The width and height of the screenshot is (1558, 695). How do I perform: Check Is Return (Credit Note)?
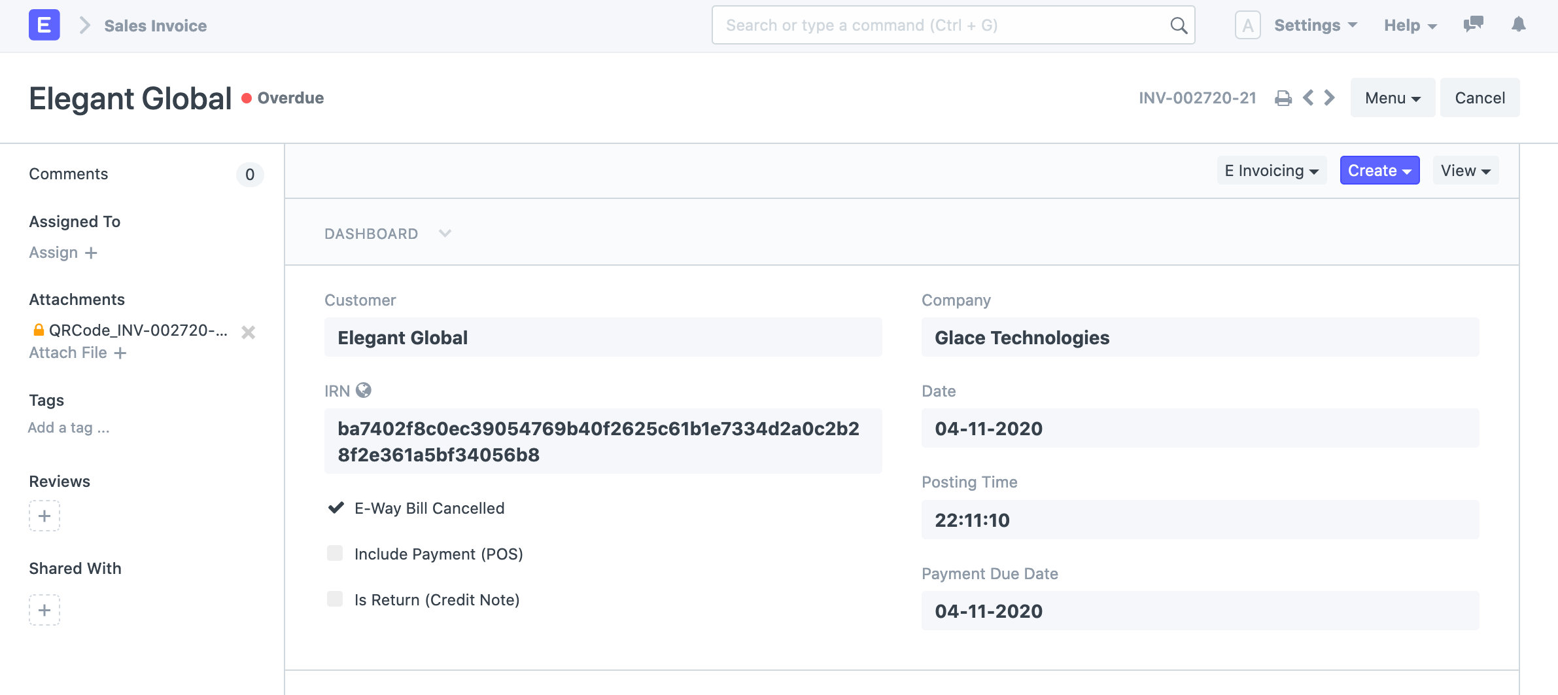335,599
